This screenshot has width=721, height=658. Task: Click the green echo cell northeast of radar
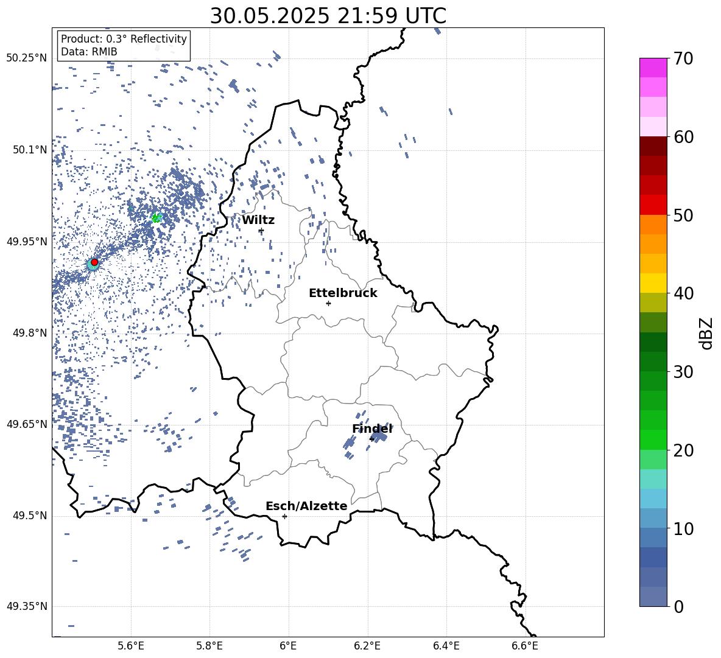(157, 218)
